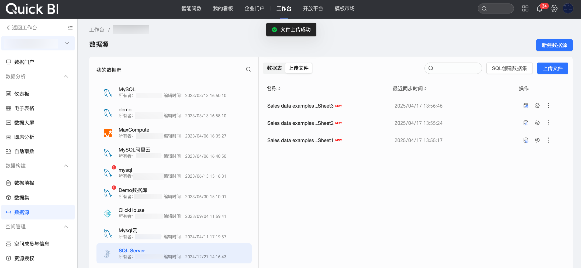Click table name Sales data examples _Sheet2
The width and height of the screenshot is (581, 268).
pyautogui.click(x=300, y=123)
